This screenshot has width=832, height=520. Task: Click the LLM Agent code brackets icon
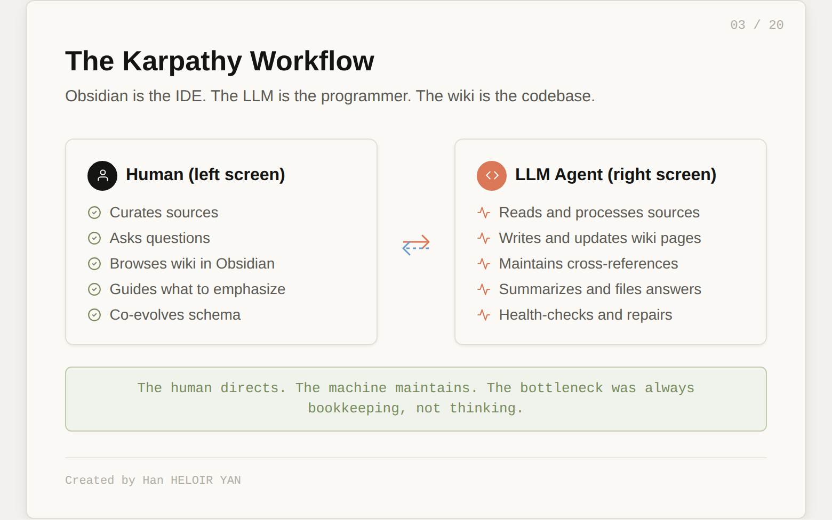492,176
